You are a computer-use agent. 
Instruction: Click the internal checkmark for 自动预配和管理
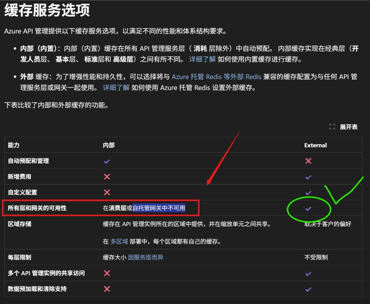pos(107,161)
